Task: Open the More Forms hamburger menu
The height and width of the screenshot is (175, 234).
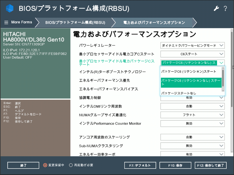Action: coord(6,22)
